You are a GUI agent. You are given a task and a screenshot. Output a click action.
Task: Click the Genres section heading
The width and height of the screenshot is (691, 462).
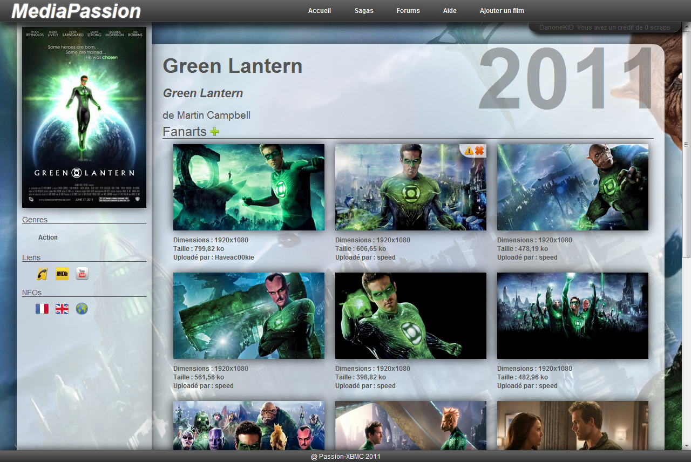35,220
